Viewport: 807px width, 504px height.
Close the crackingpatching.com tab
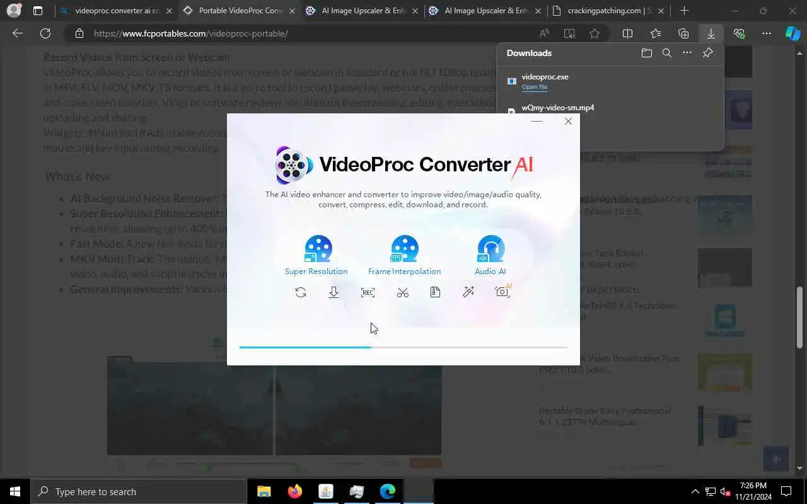point(660,11)
